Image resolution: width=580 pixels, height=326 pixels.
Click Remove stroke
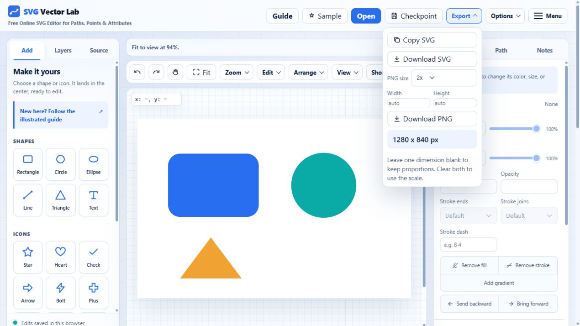pos(528,265)
